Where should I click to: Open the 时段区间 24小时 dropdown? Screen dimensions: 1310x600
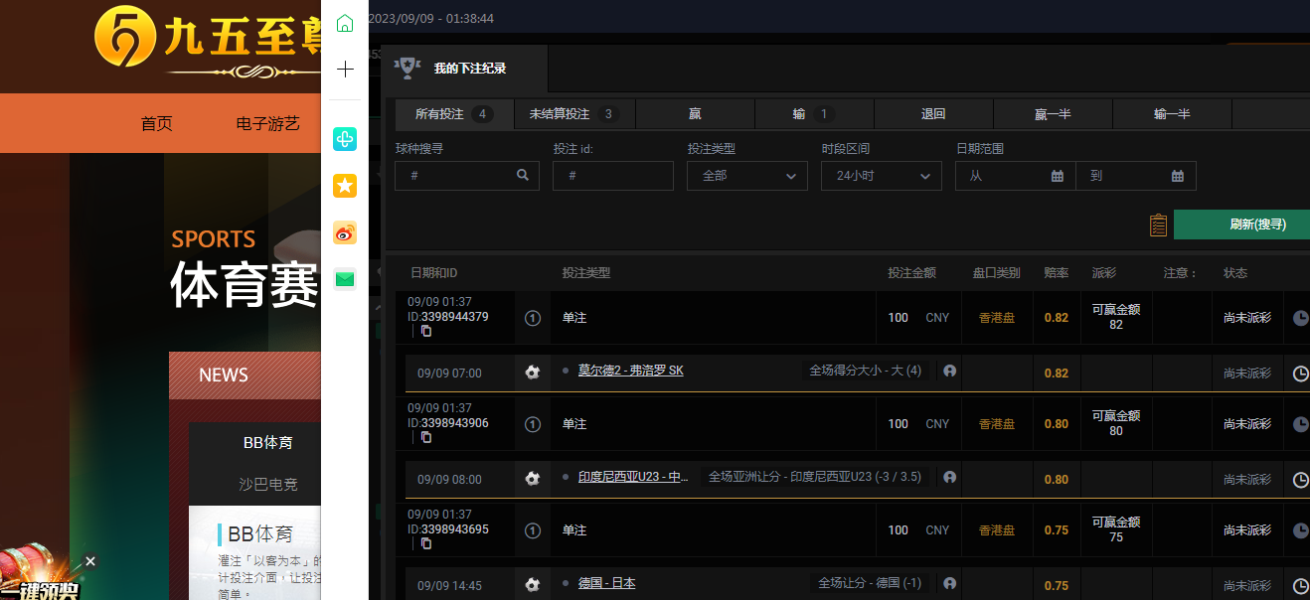[x=882, y=176]
